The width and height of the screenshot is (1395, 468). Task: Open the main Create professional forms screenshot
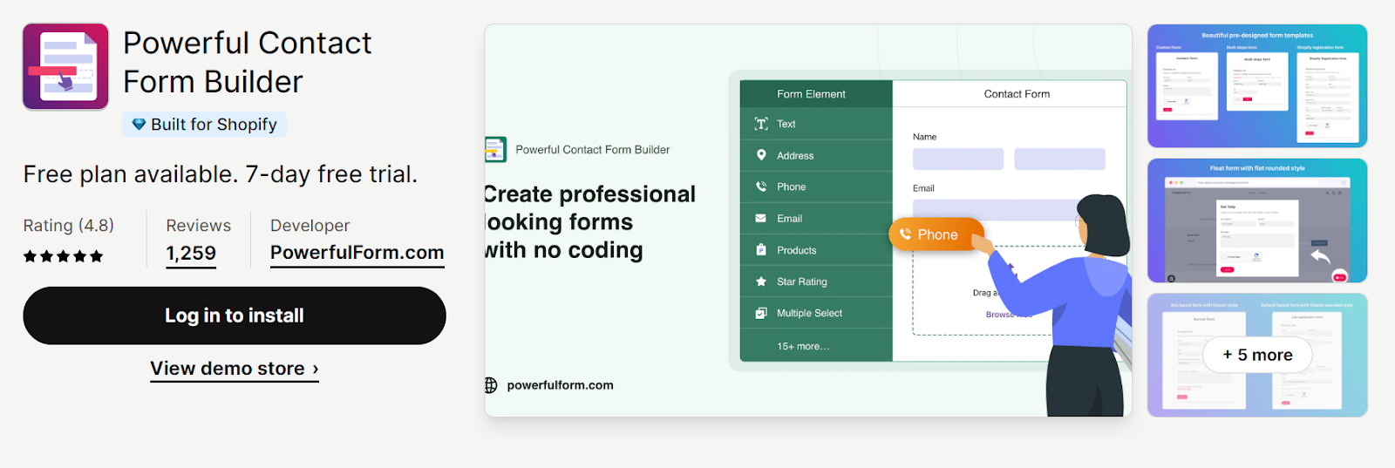(808, 220)
